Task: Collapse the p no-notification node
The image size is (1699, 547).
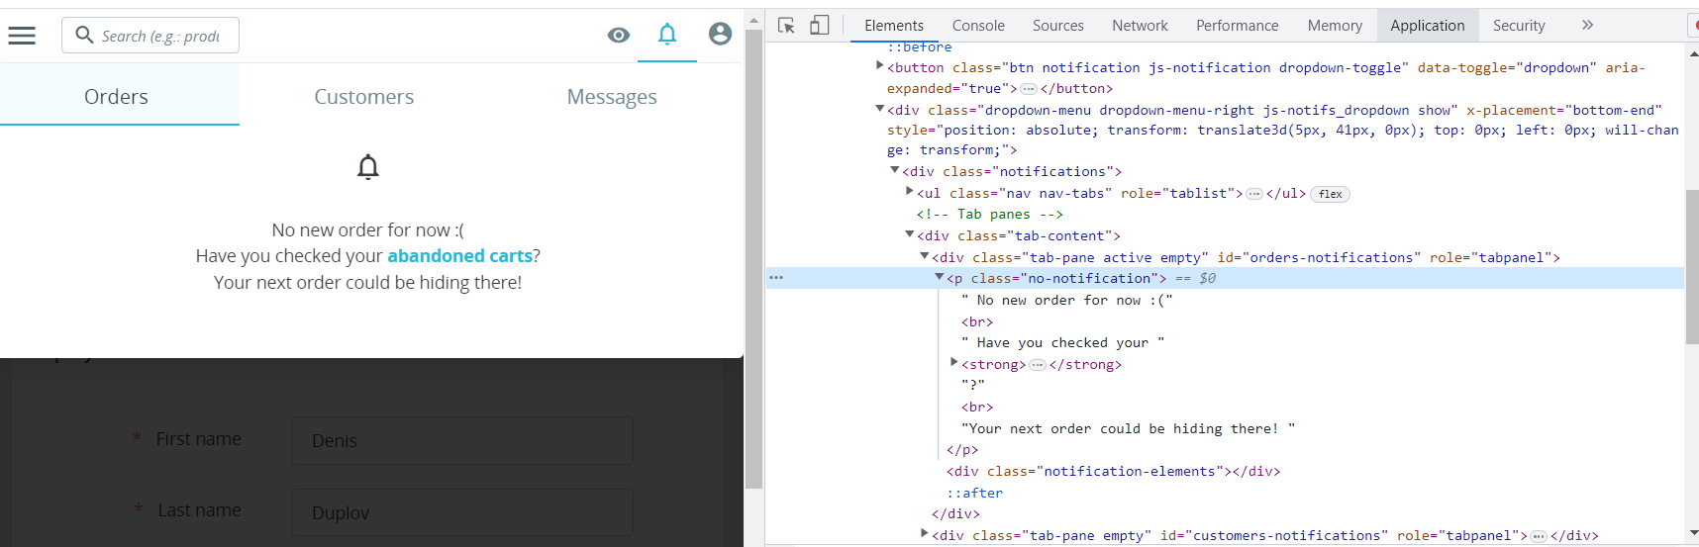Action: [x=939, y=277]
